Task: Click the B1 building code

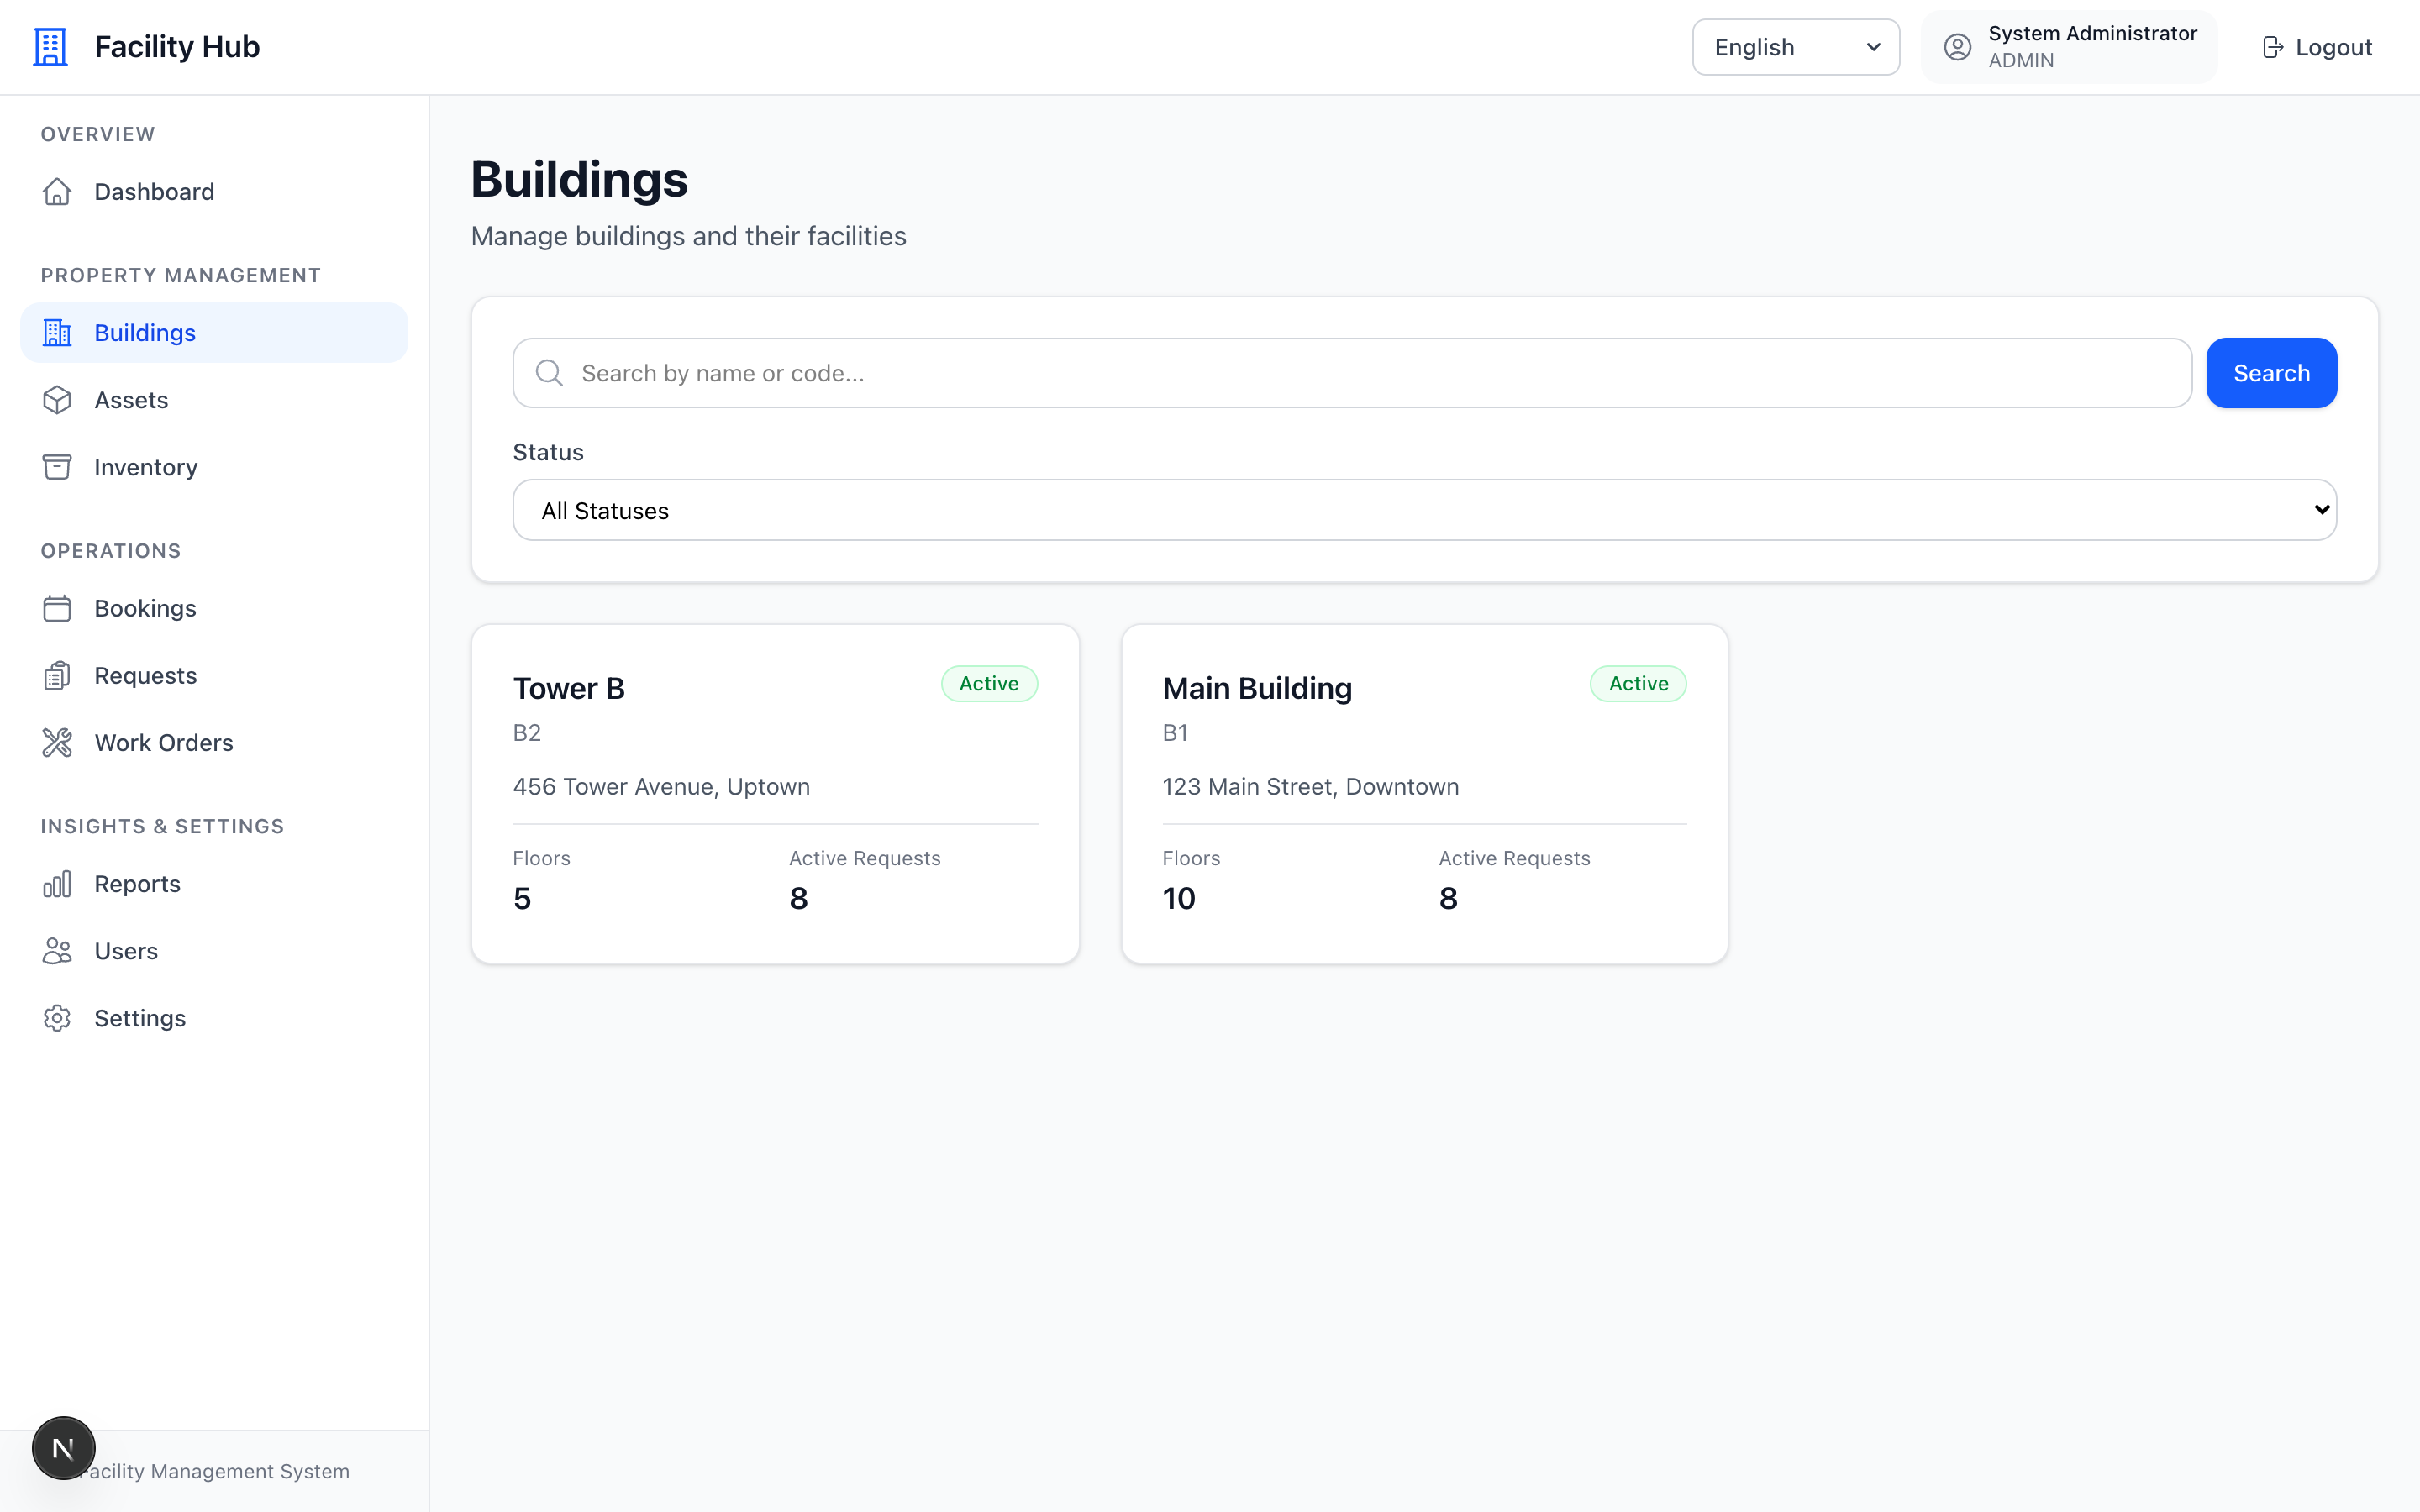Action: [x=1175, y=733]
